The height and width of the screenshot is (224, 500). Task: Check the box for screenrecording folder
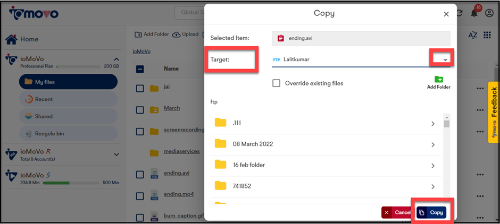click(140, 132)
